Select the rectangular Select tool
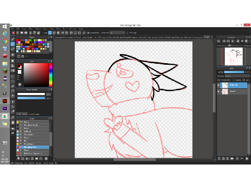 (x=13, y=76)
